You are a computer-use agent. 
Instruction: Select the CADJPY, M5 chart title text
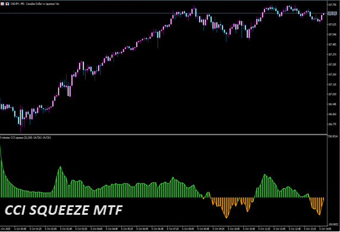[x=34, y=4]
